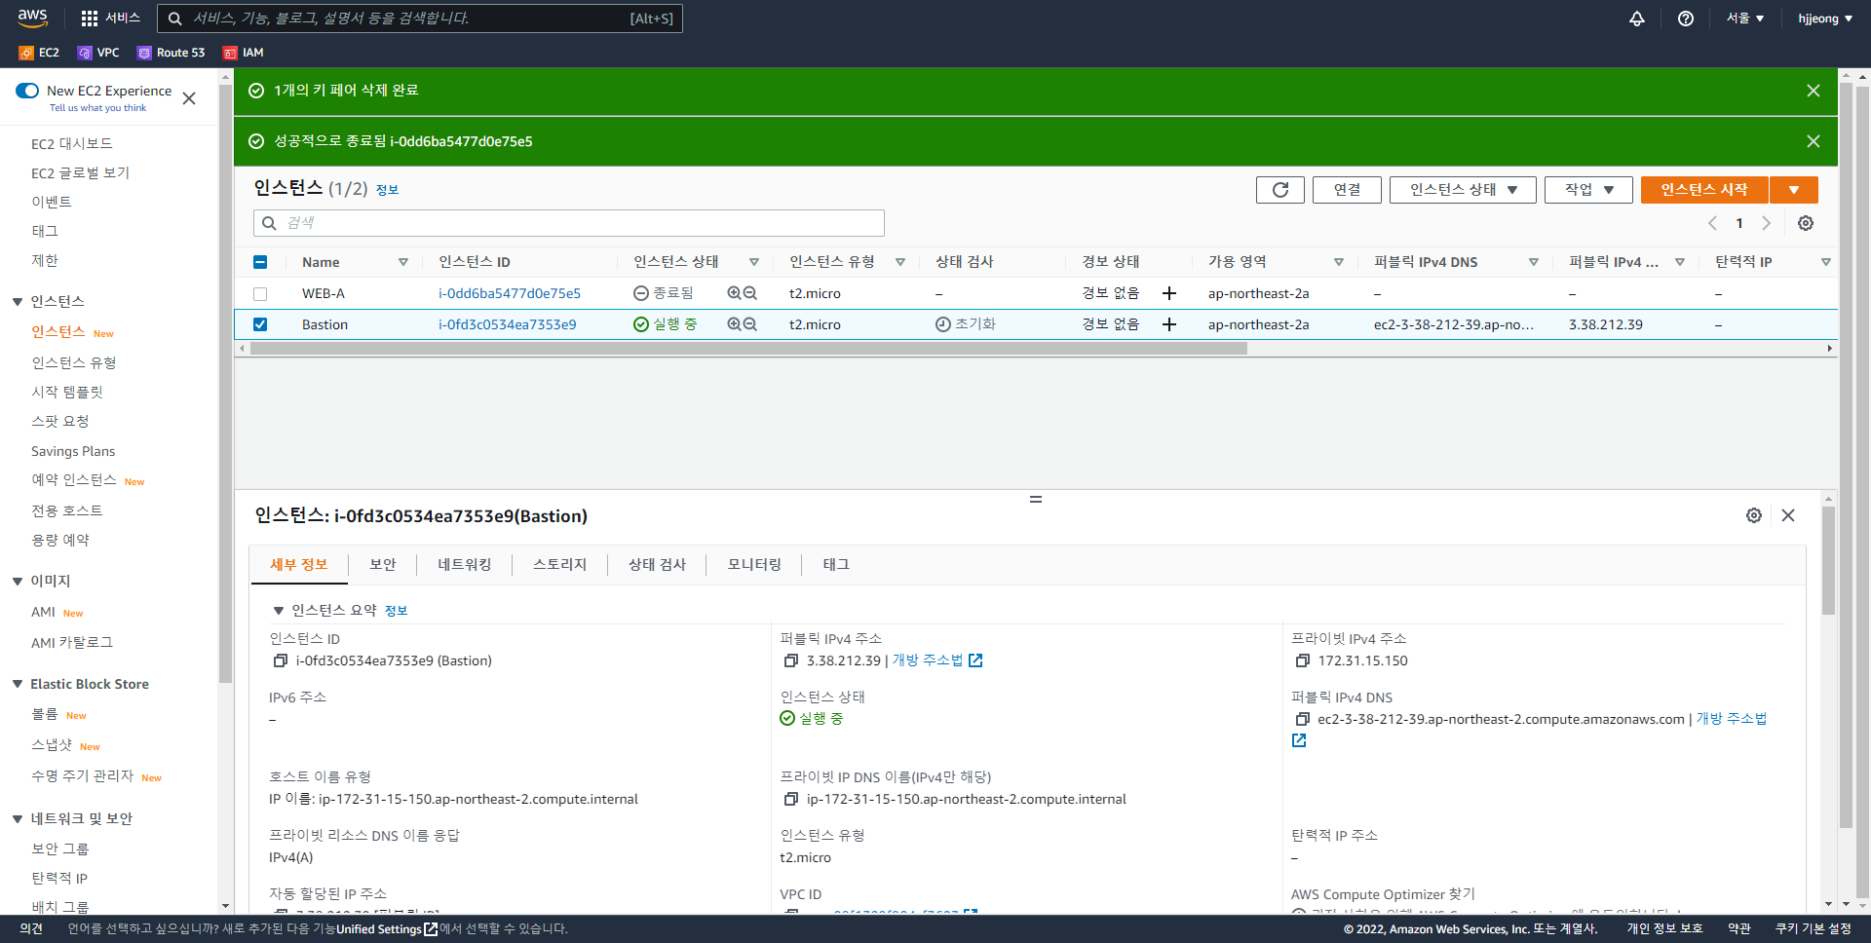Switch to the Monitoring tab
This screenshot has height=943, width=1871.
[755, 565]
